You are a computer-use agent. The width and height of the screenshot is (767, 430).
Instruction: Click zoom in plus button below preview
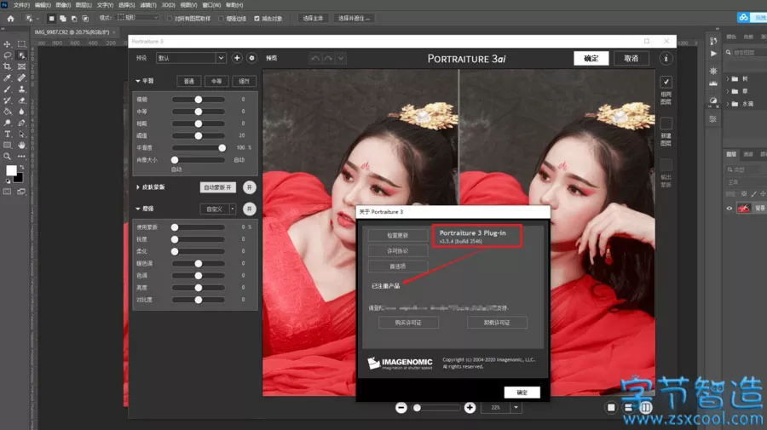click(x=470, y=408)
